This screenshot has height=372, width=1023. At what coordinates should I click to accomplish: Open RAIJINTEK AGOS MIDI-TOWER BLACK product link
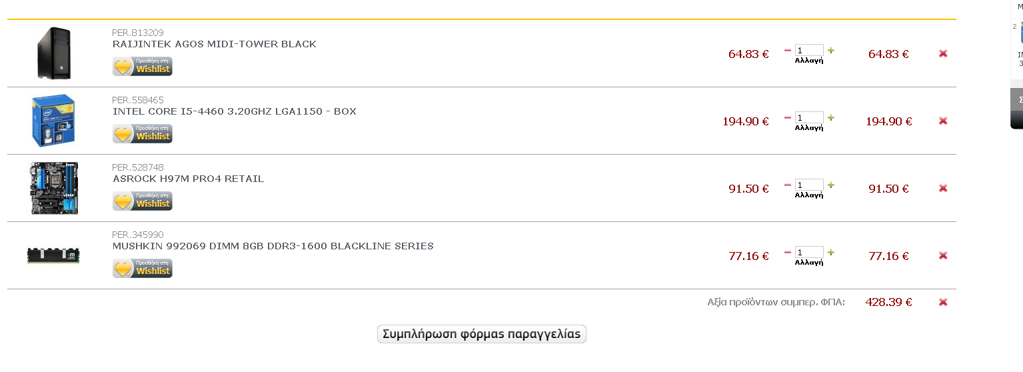215,44
